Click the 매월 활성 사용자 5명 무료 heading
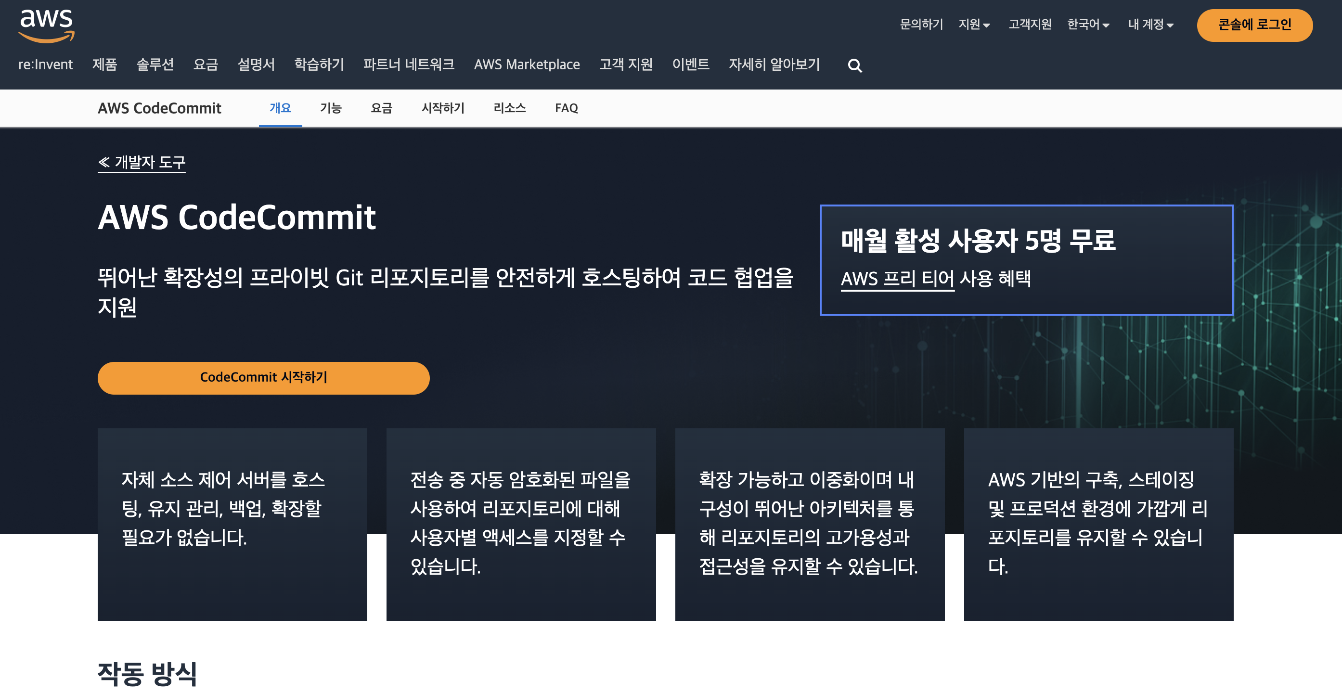1342x693 pixels. tap(979, 241)
